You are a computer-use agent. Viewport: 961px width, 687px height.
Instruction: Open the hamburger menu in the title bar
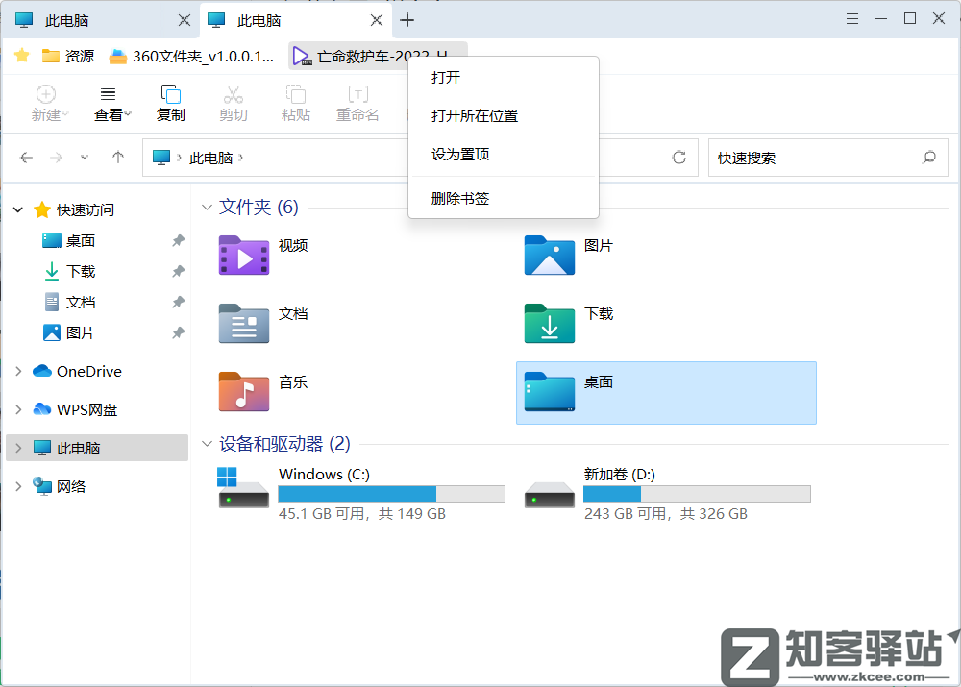click(852, 17)
